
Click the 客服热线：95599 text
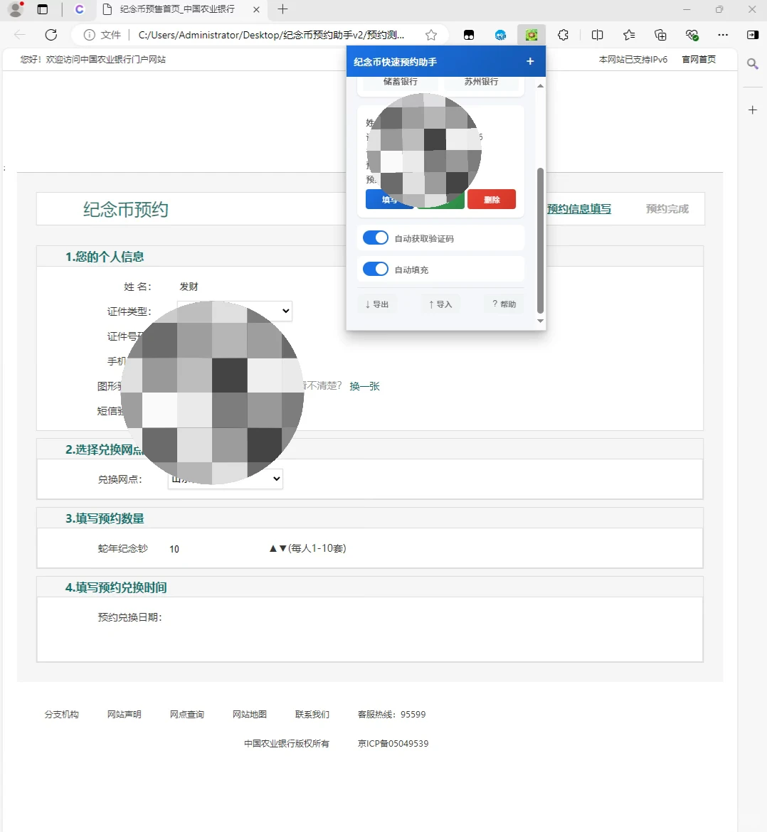(391, 714)
